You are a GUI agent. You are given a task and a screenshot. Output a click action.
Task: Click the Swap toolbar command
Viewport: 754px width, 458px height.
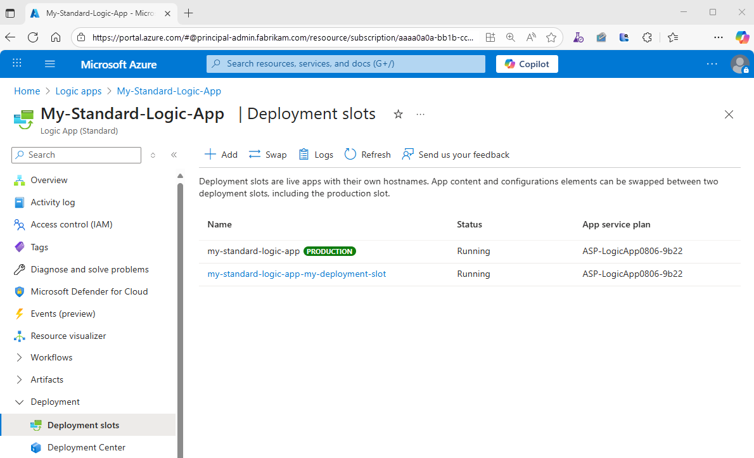coord(268,155)
